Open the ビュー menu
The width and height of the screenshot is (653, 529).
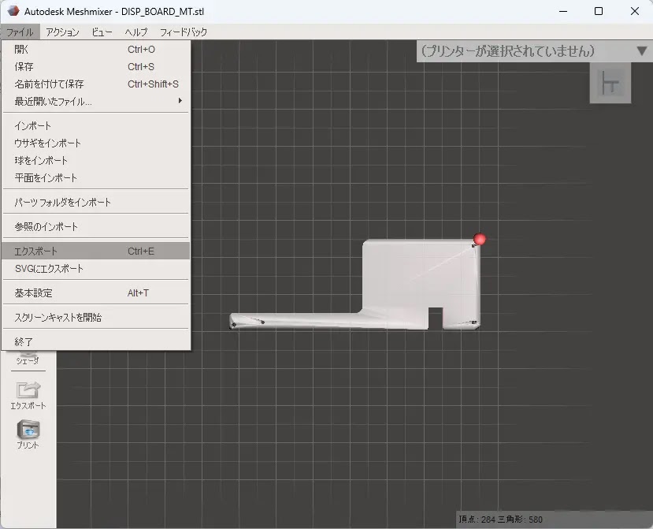tap(102, 32)
